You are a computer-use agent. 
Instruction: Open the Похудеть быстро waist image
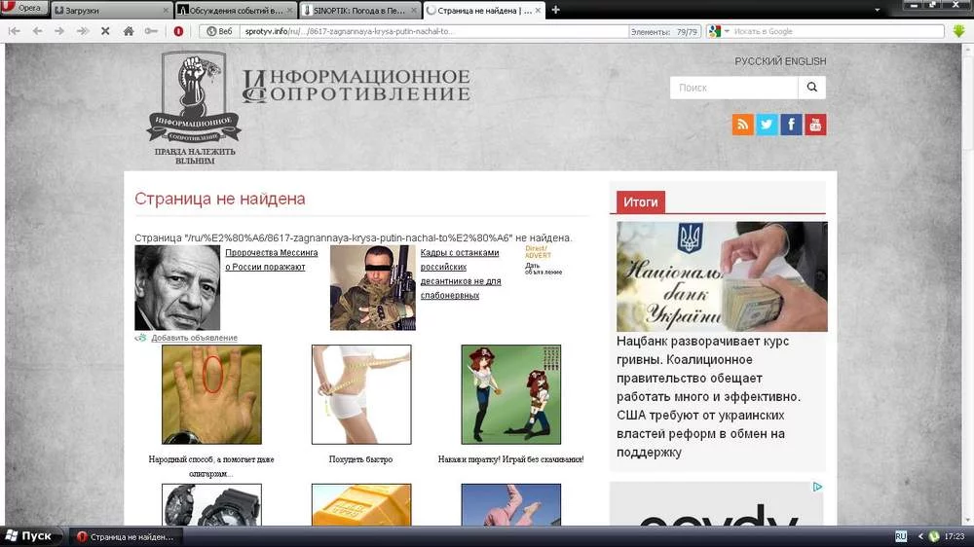(x=361, y=394)
